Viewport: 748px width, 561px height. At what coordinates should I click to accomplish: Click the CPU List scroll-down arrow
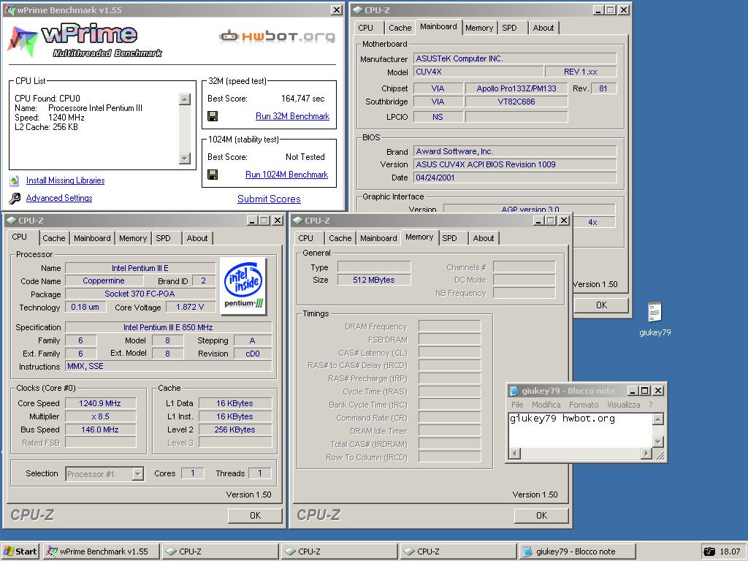click(185, 159)
